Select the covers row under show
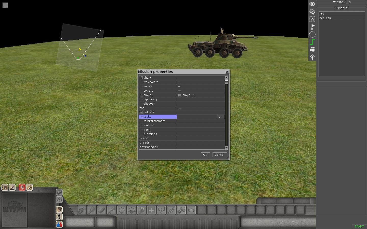The height and width of the screenshot is (229, 367). pos(181,91)
